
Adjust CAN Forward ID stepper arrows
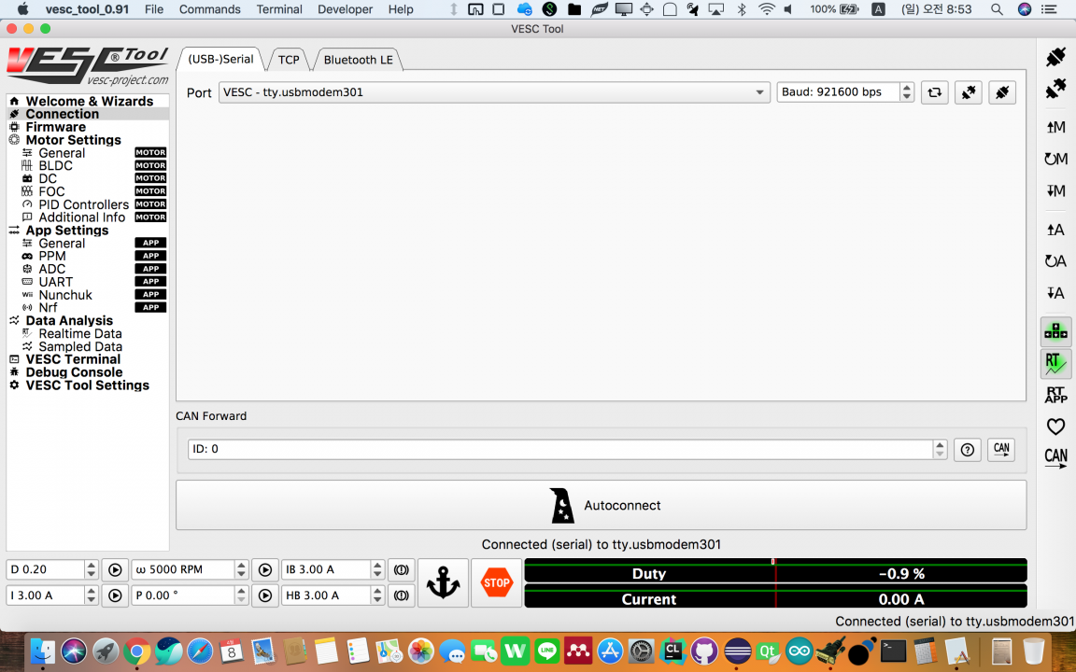pos(940,449)
